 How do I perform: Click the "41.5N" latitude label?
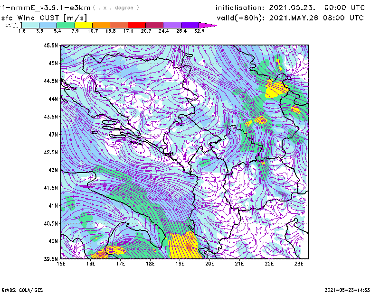coord(51,188)
